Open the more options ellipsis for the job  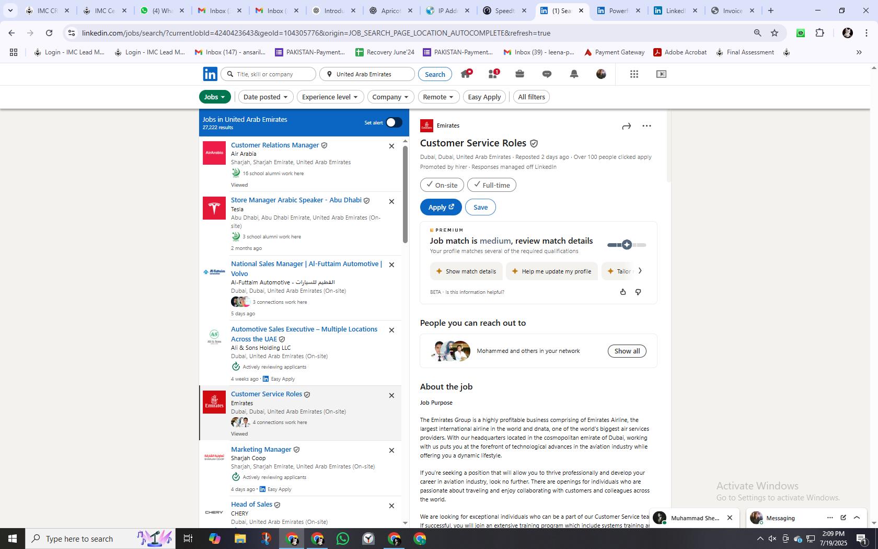tap(646, 126)
